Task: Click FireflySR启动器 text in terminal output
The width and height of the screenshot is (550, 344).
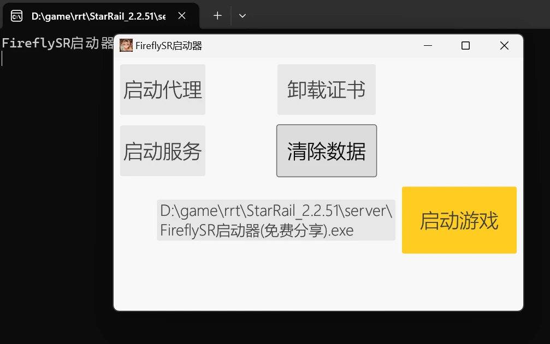Action: pyautogui.click(x=58, y=43)
